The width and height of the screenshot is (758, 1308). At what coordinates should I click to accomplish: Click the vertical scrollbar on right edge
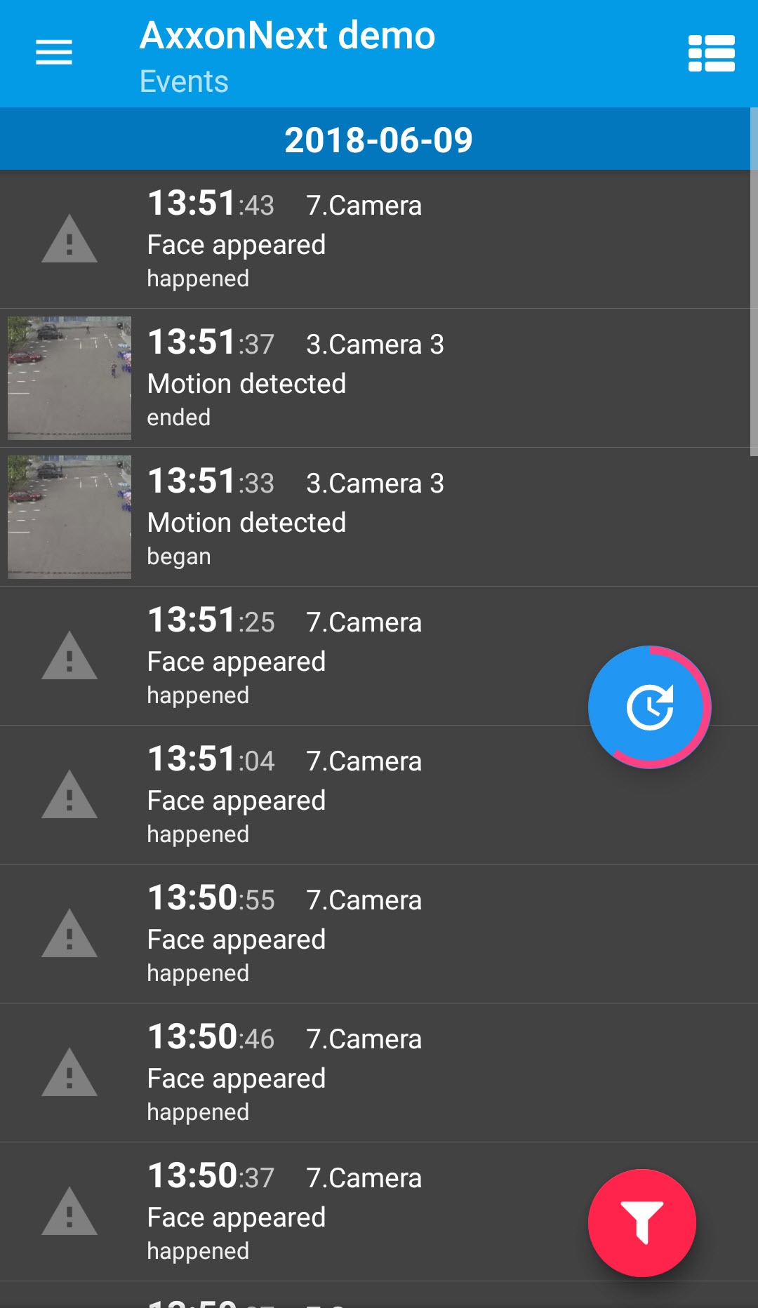coord(753,281)
